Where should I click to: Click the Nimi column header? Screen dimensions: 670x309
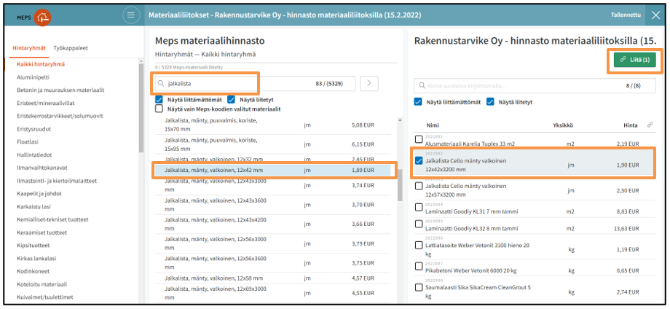[x=432, y=125]
